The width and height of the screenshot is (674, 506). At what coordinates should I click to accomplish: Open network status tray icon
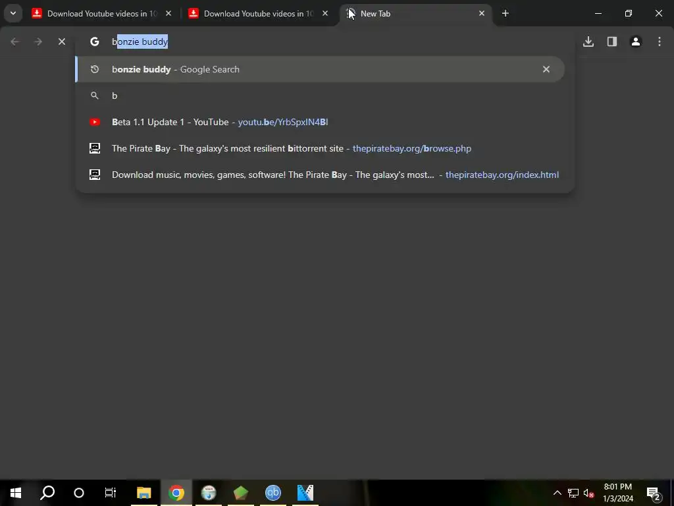click(573, 493)
